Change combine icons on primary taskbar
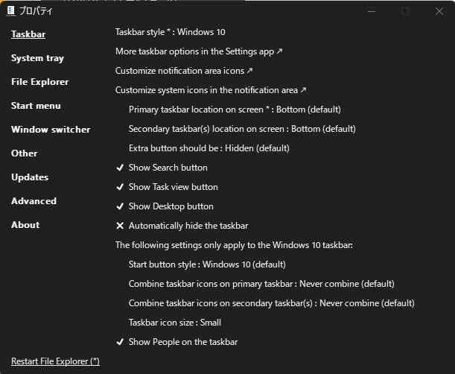Screen dimensions: 455x374 click(x=261, y=284)
